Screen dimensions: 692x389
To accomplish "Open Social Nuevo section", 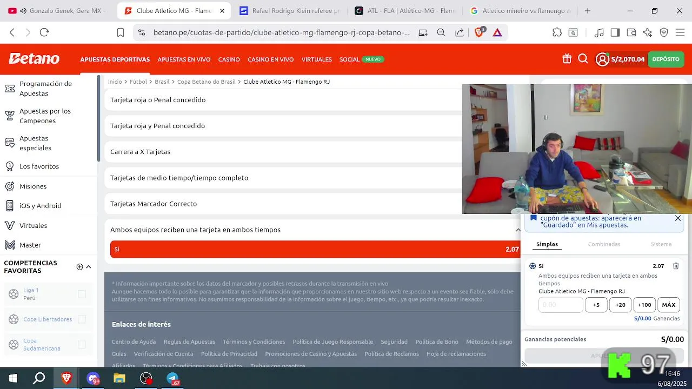I will click(362, 59).
